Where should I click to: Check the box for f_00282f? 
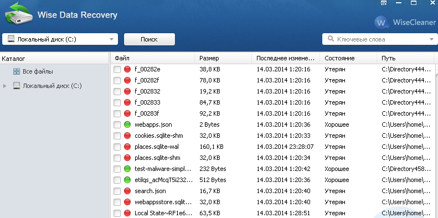pyautogui.click(x=117, y=80)
